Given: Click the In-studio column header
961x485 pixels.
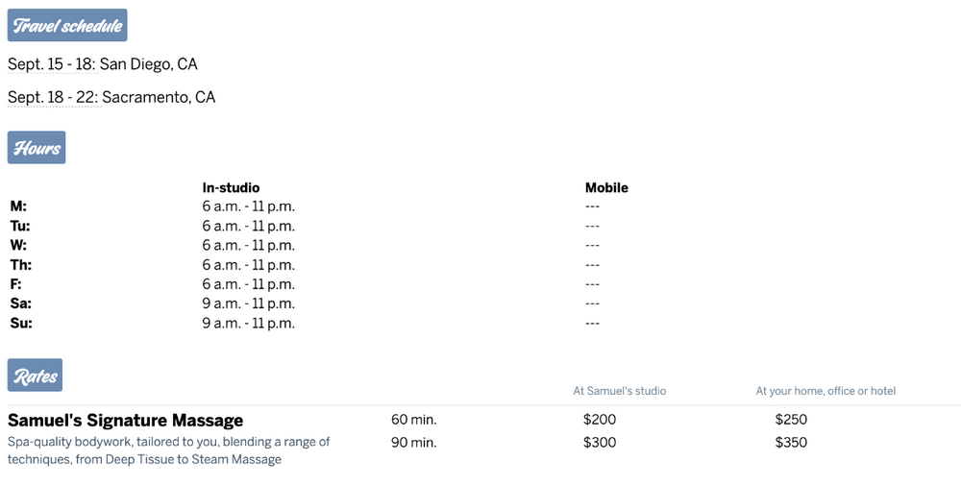Looking at the screenshot, I should click(231, 187).
